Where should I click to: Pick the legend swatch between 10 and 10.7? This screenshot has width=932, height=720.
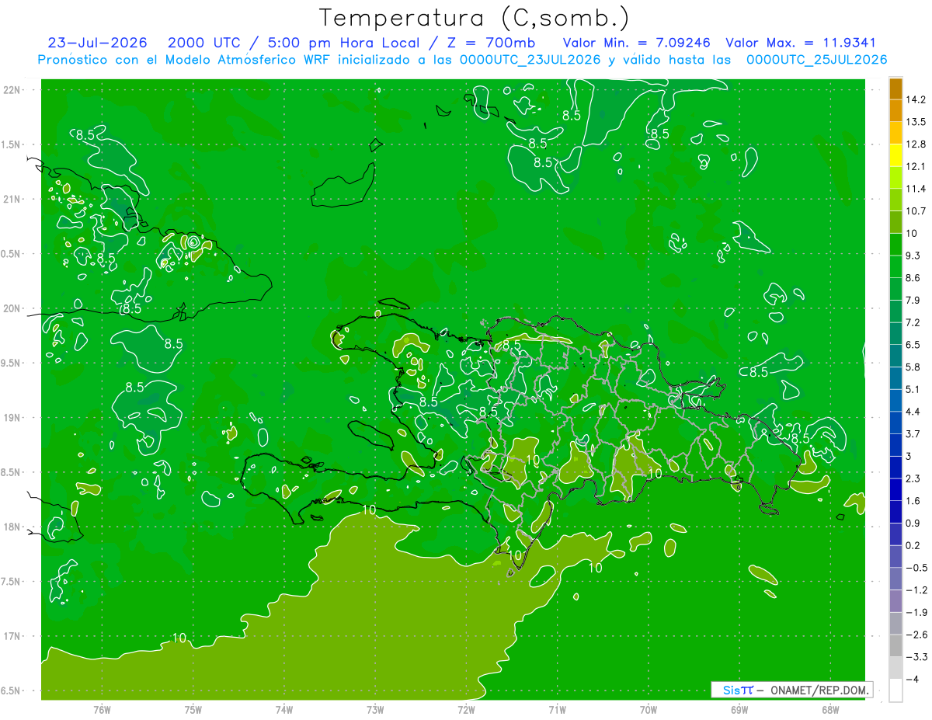895,223
